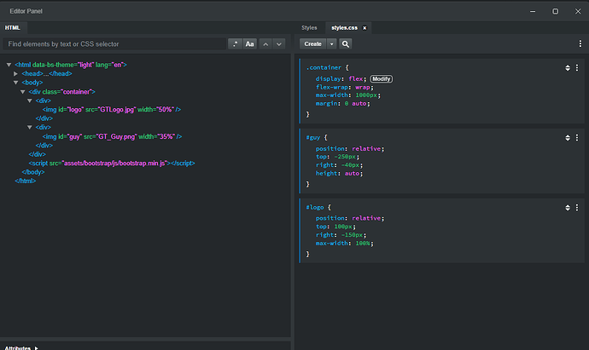This screenshot has height=350, width=589.
Task: Toggle regex search option
Action: pos(235,43)
